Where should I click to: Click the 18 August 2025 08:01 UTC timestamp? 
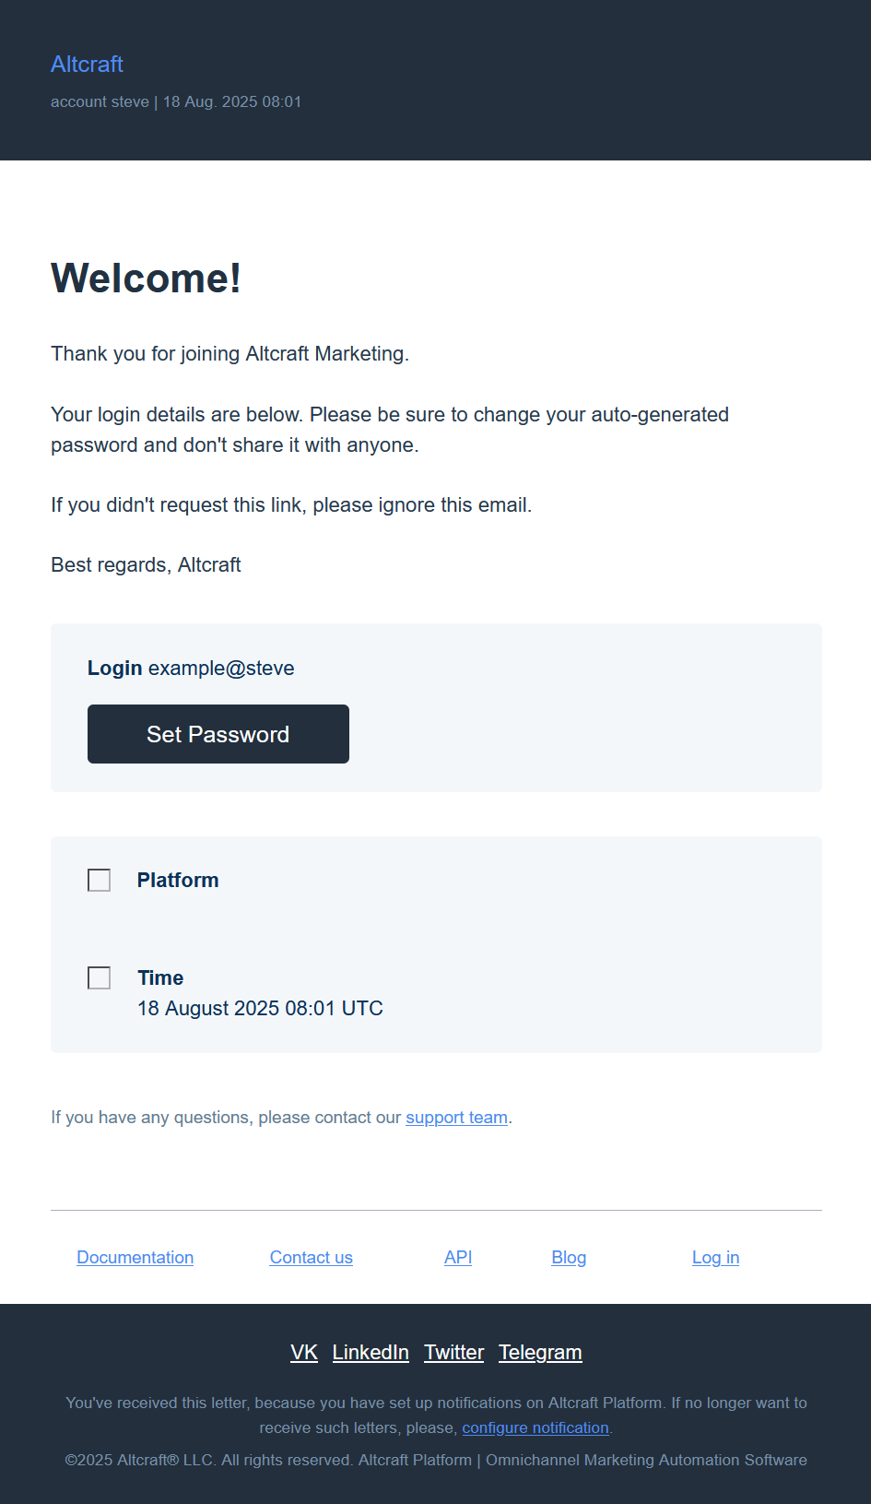pyautogui.click(x=260, y=1009)
